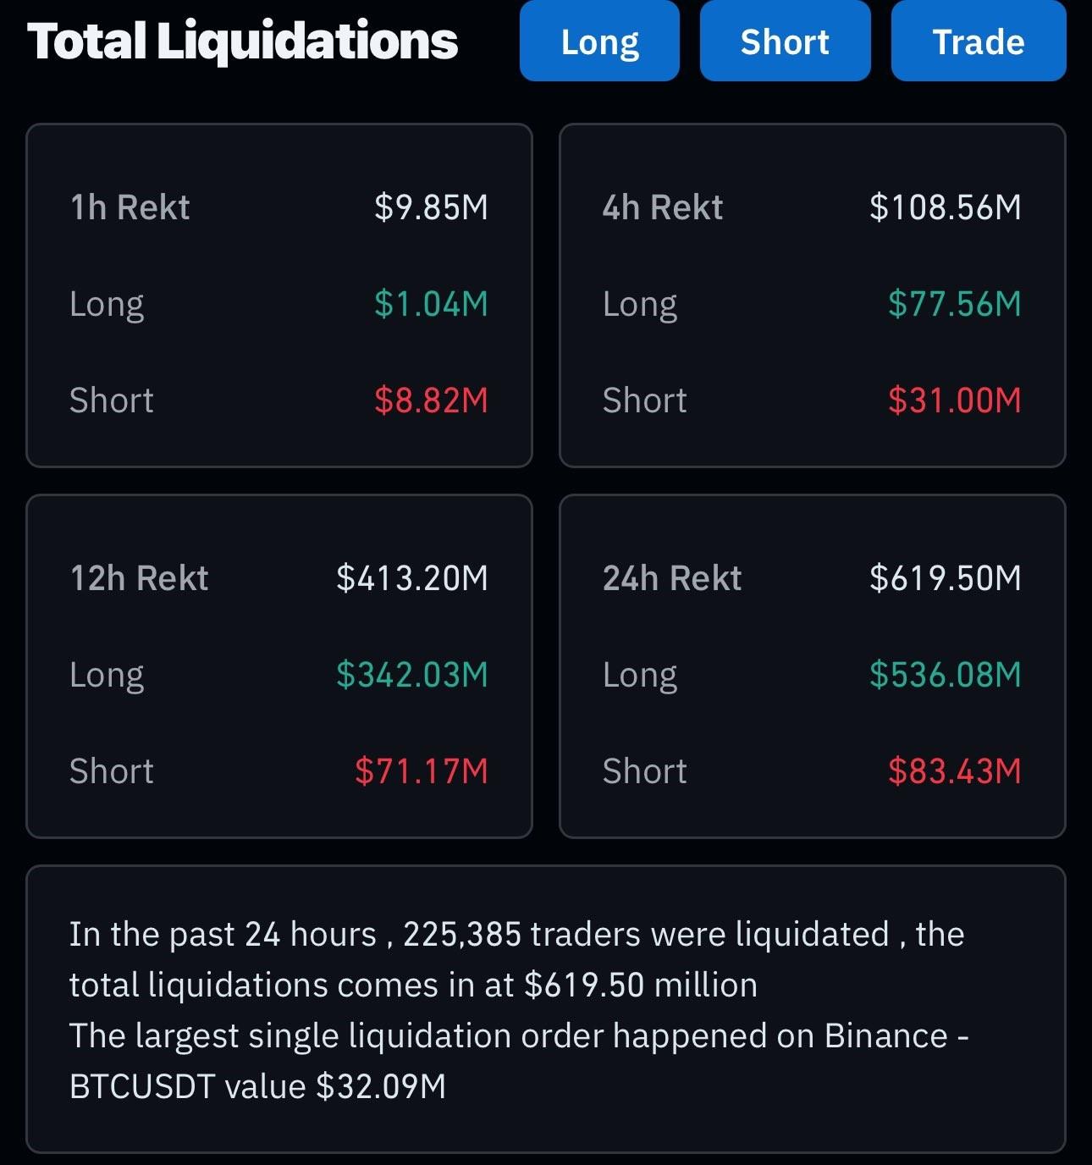The height and width of the screenshot is (1165, 1092).
Task: Select the 24h Rekt card label
Action: (672, 578)
